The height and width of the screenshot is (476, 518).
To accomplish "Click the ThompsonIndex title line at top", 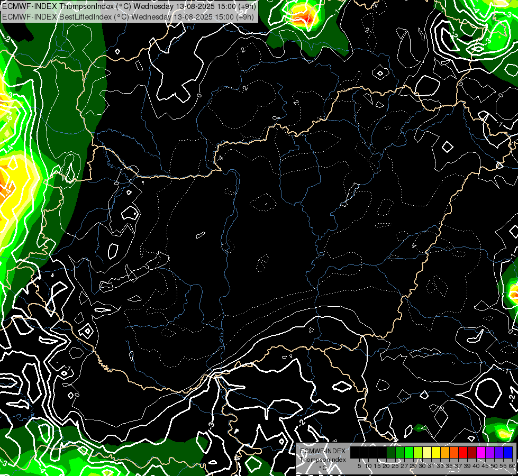I will pos(129,6).
